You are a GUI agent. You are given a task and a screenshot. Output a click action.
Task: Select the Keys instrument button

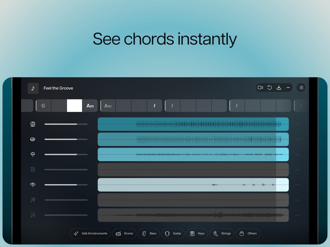pyautogui.click(x=197, y=234)
